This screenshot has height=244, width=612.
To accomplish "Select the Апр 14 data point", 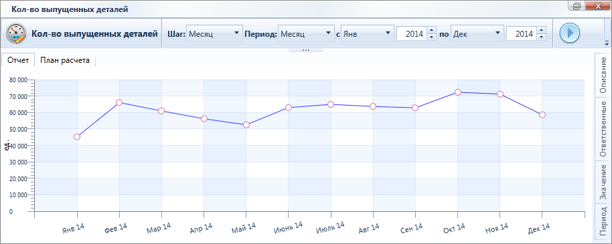I will [204, 119].
